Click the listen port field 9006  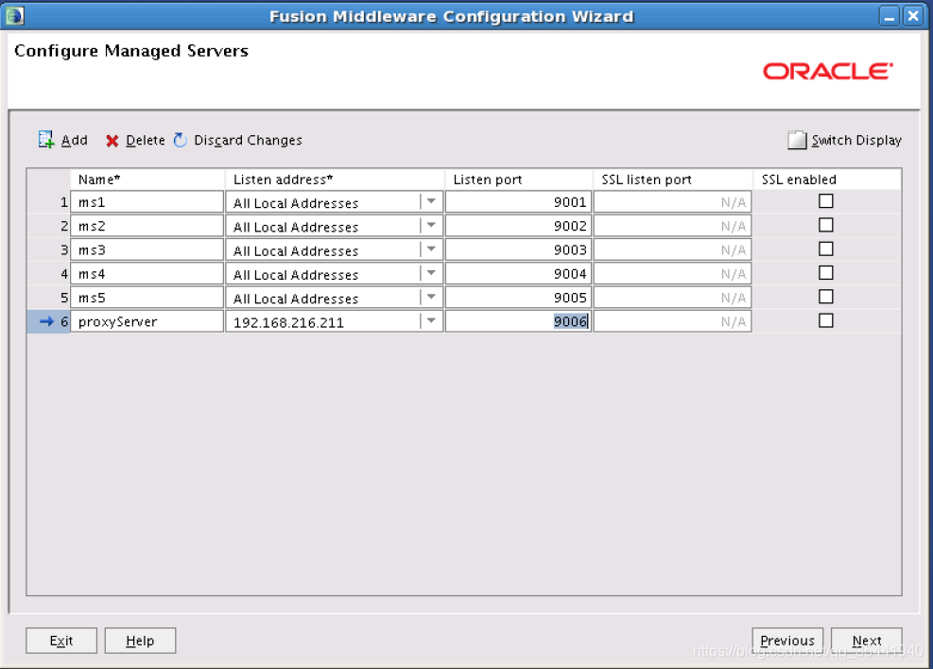518,321
